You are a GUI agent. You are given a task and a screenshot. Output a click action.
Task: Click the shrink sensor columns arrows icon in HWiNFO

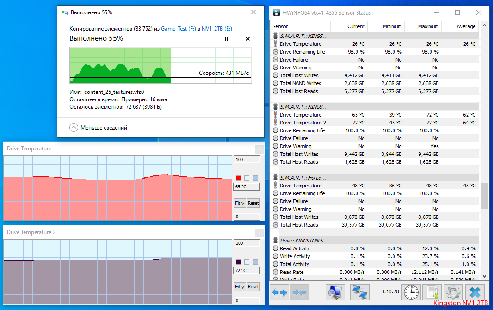[299, 292]
